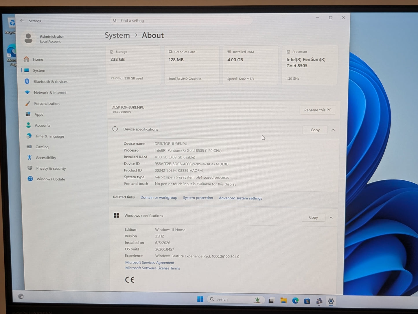Open the System protection link
418x314 pixels.
pyautogui.click(x=198, y=198)
